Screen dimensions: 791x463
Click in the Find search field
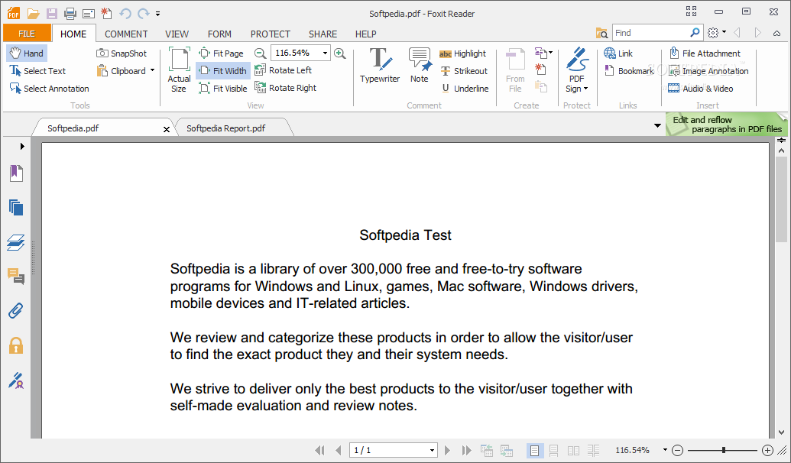(650, 33)
